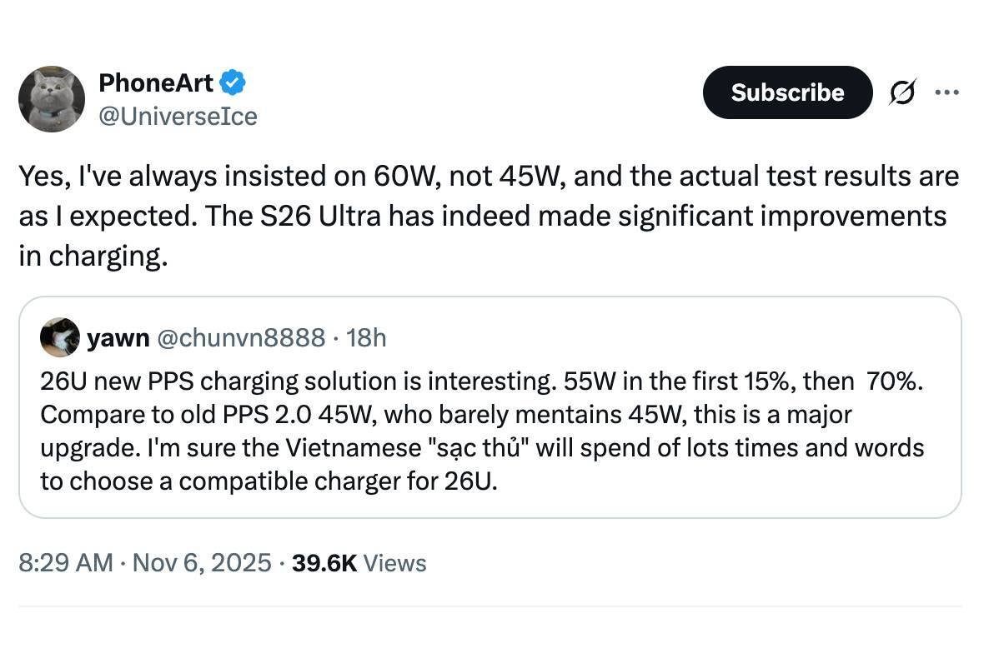The width and height of the screenshot is (984, 653).
Task: Click the blue verified badge beside PhoneArt
Action: (x=232, y=82)
